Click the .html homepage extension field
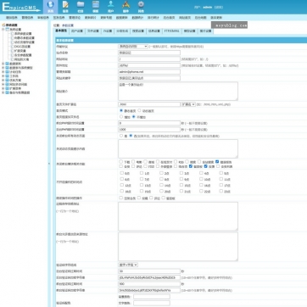Image resolution: width=307 pixels, height=307 pixels. coord(149,104)
